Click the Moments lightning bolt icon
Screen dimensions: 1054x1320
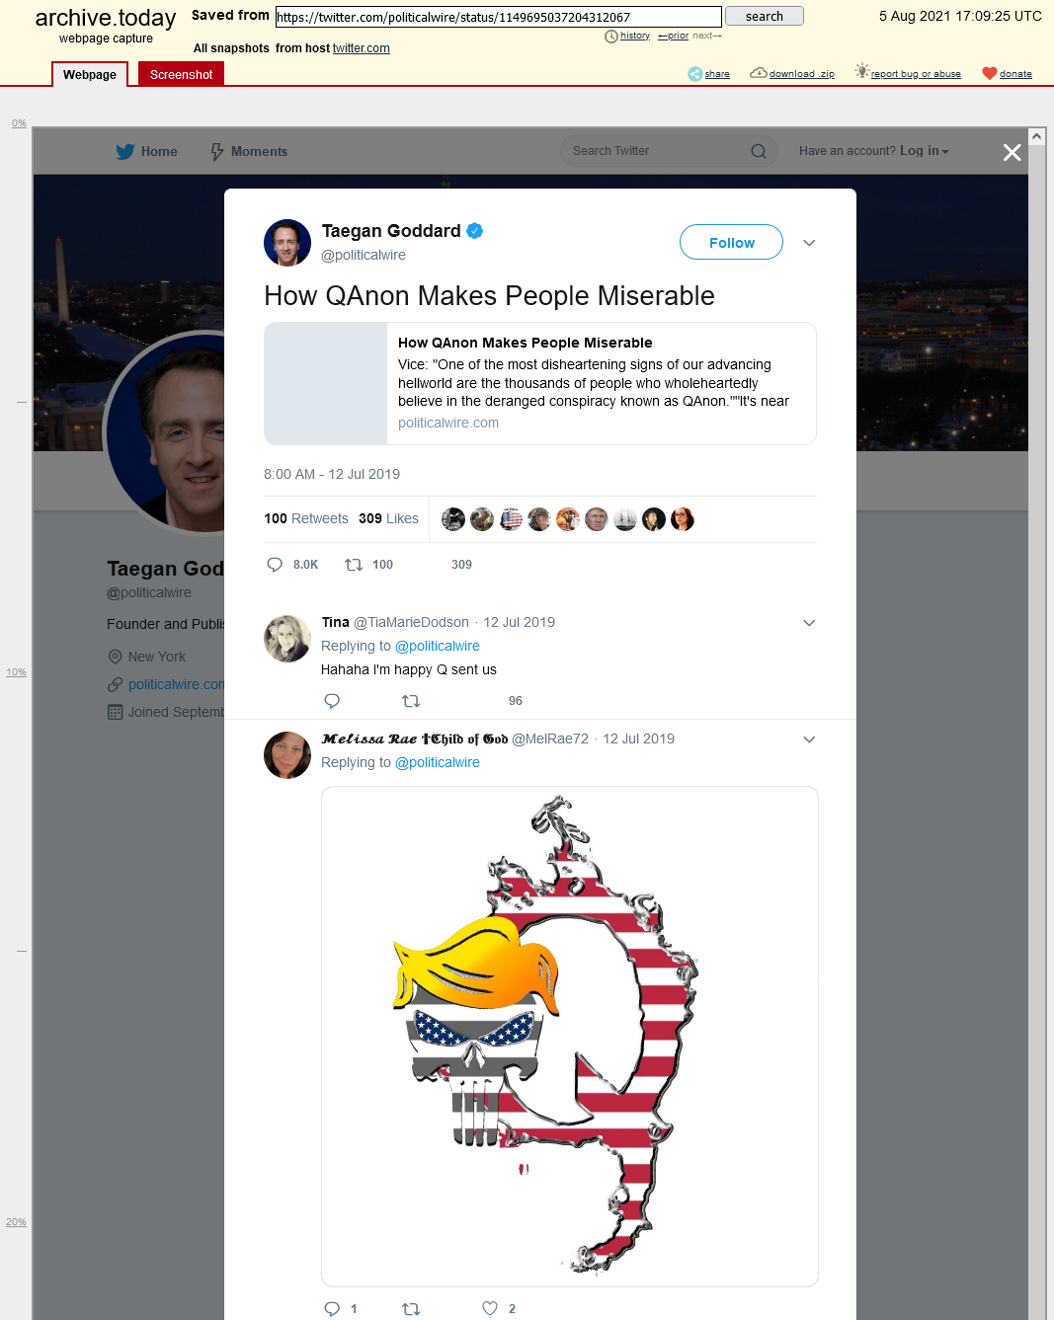point(217,151)
